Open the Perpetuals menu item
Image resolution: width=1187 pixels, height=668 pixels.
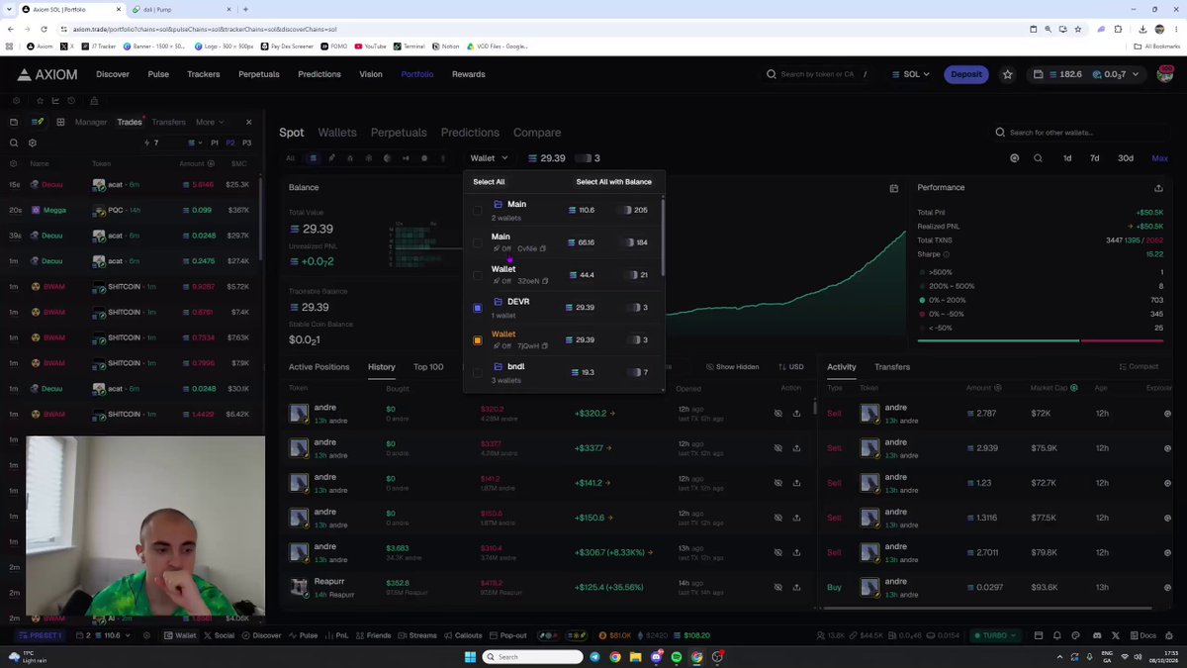[x=259, y=74]
